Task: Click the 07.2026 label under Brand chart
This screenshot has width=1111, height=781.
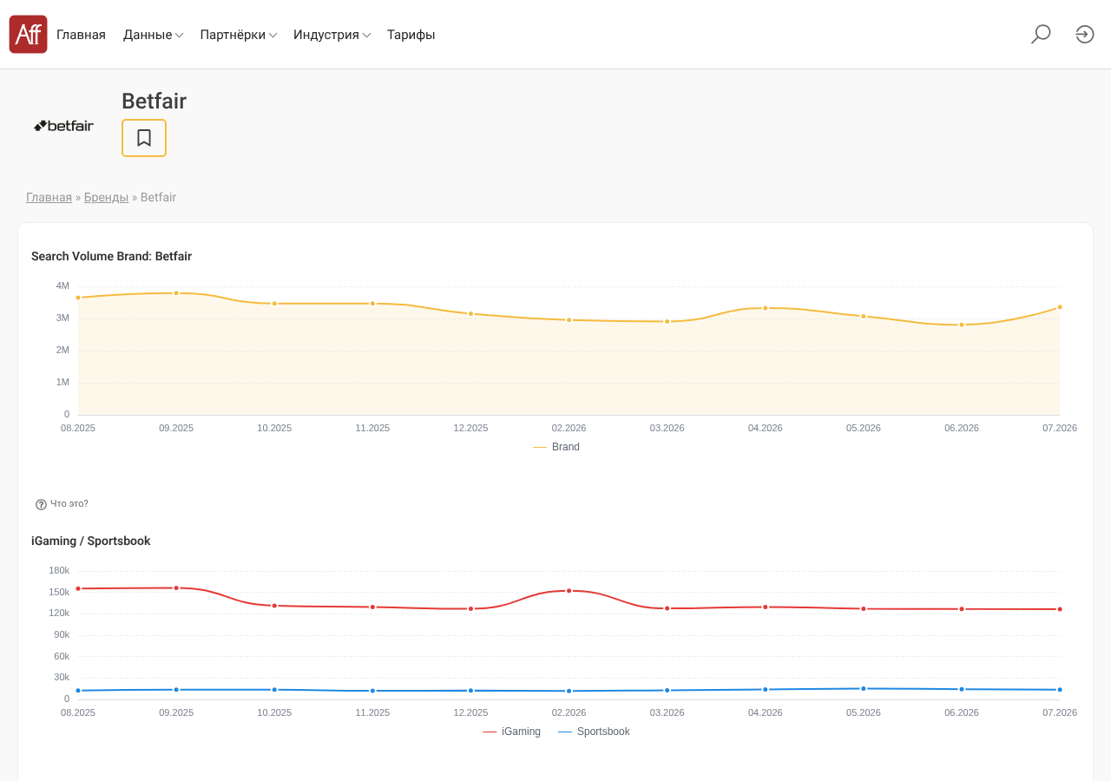Action: [1060, 428]
